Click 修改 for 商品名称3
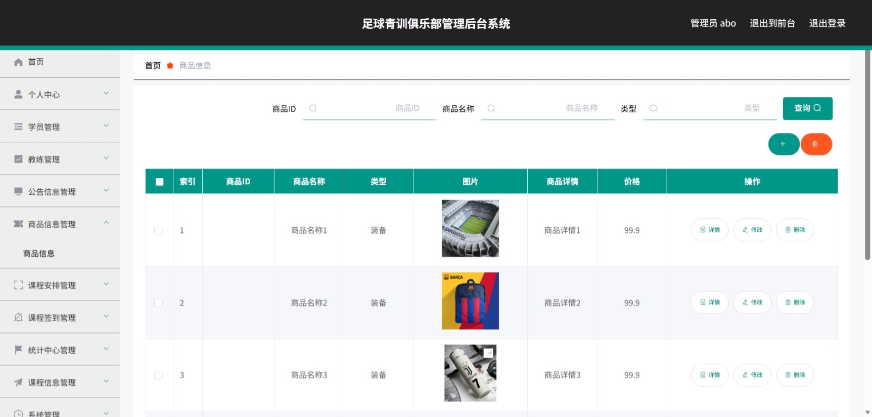Viewport: 872px width, 417px height. tap(752, 375)
